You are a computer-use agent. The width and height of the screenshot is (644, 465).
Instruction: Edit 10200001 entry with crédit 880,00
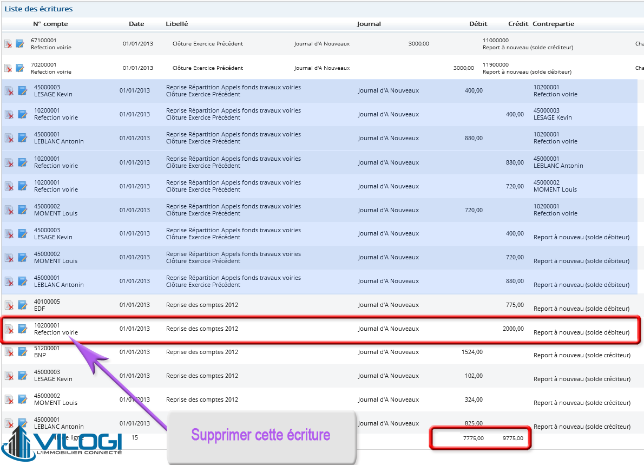23,162
